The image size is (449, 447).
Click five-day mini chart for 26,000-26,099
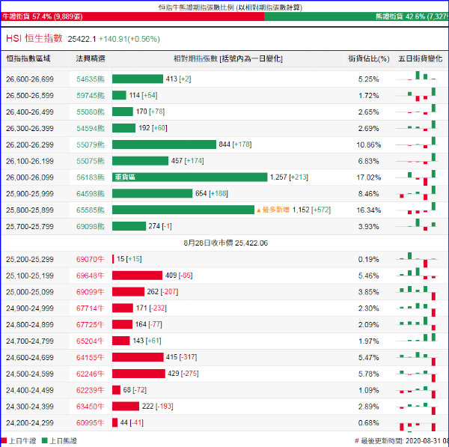pyautogui.click(x=418, y=177)
